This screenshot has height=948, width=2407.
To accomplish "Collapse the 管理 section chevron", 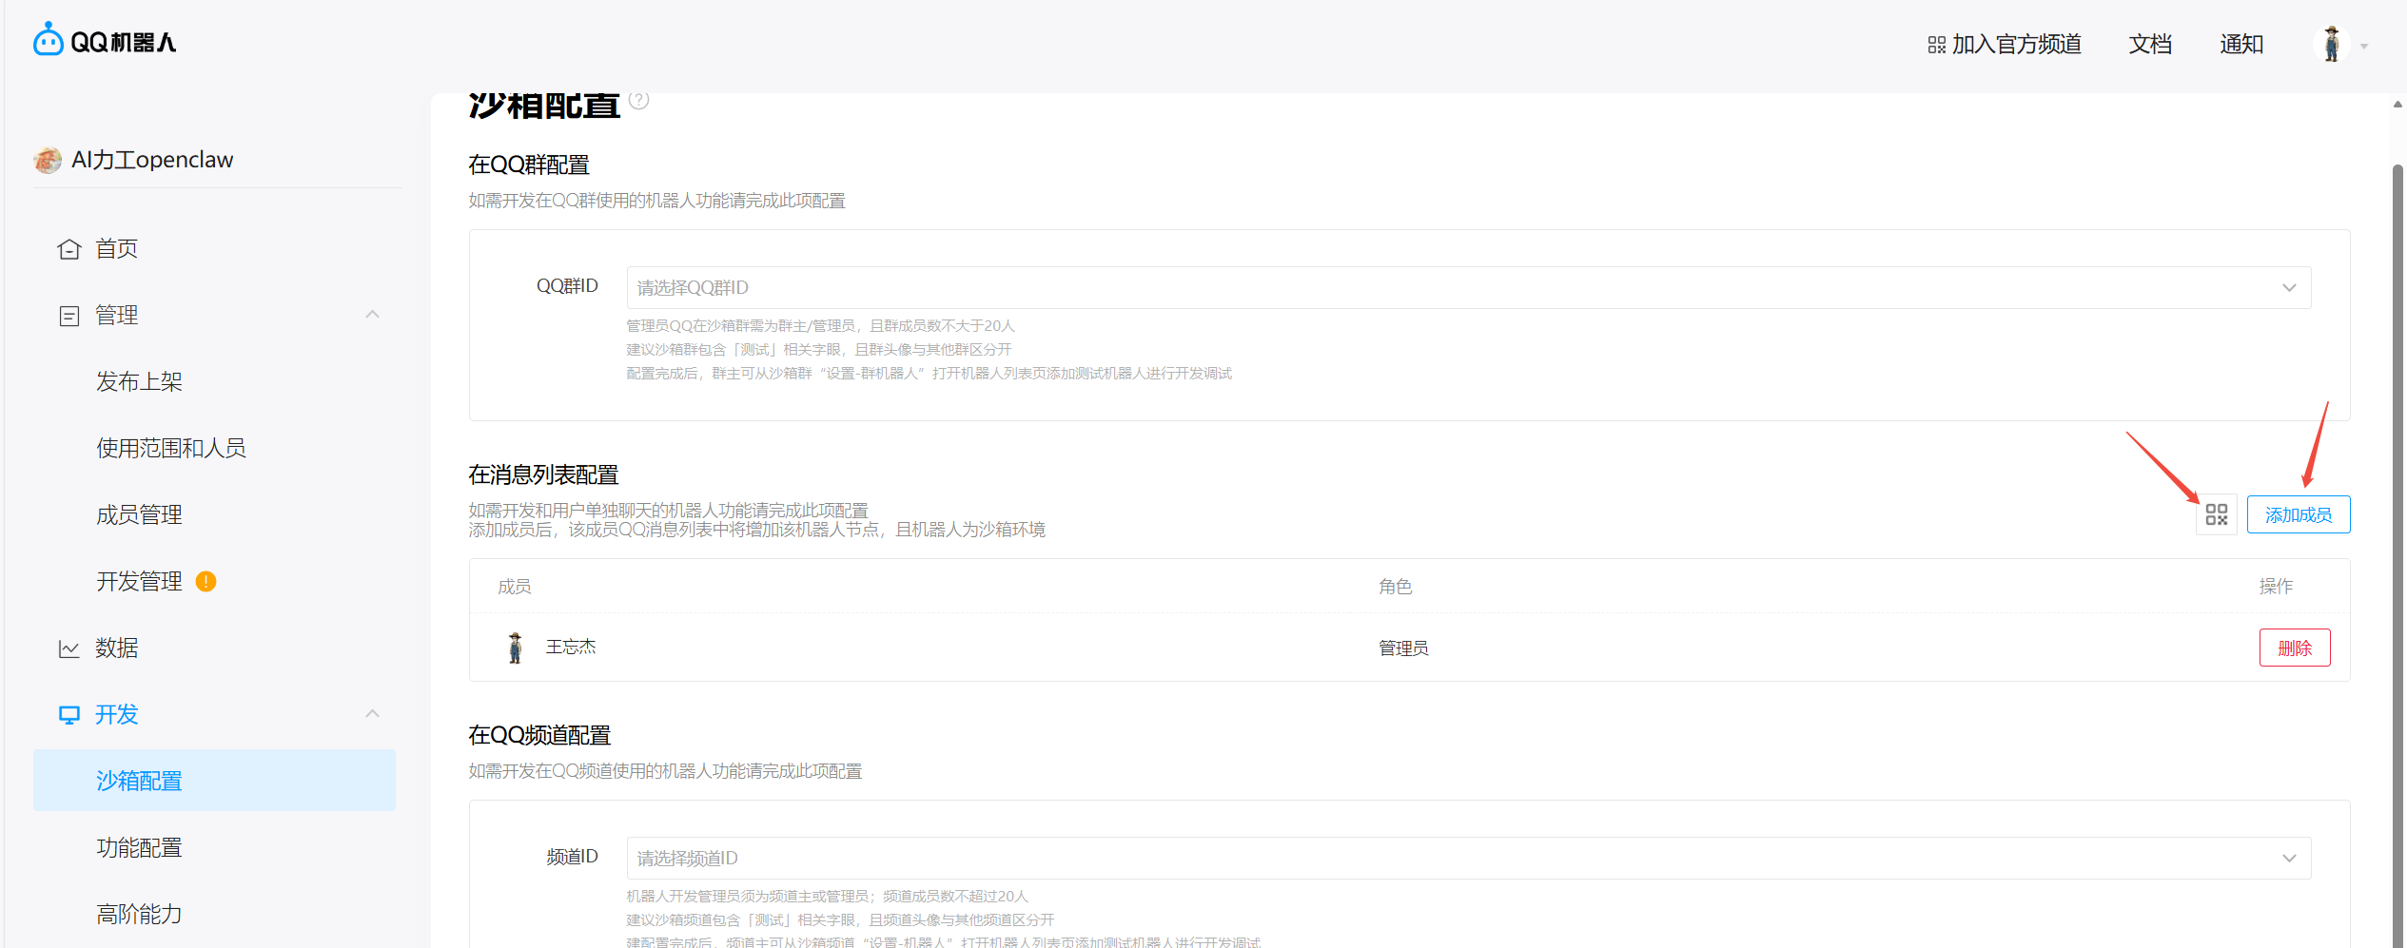I will 372,315.
